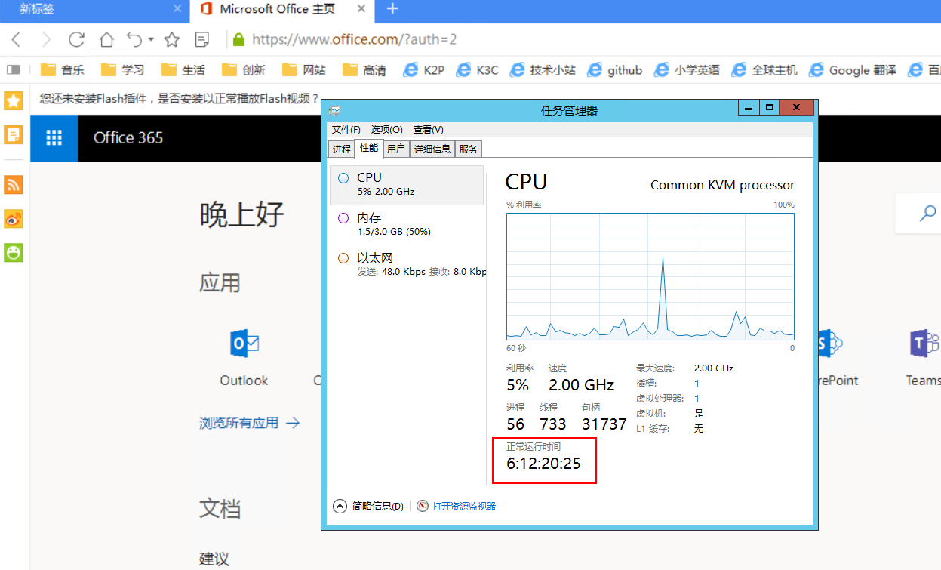Click the undo closed tab arrow icon
The height and width of the screenshot is (570, 941).
coord(134,39)
